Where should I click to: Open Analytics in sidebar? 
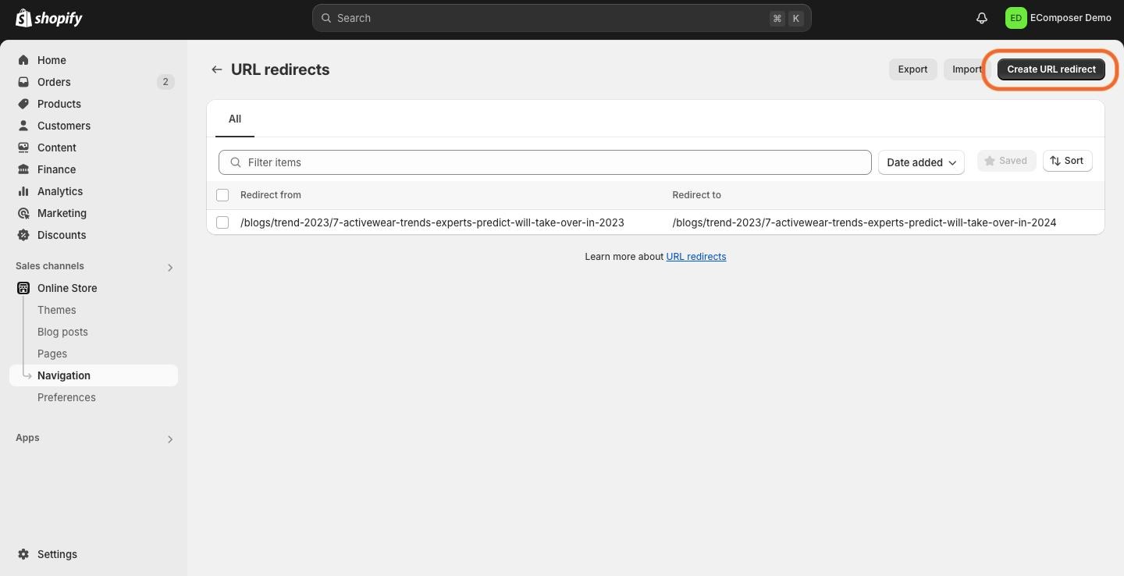pyautogui.click(x=60, y=191)
